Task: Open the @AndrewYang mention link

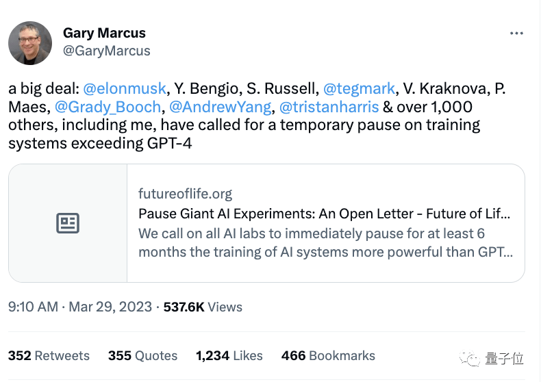Action: click(x=220, y=107)
